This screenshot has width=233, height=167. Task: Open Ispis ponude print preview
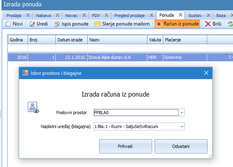point(71,24)
